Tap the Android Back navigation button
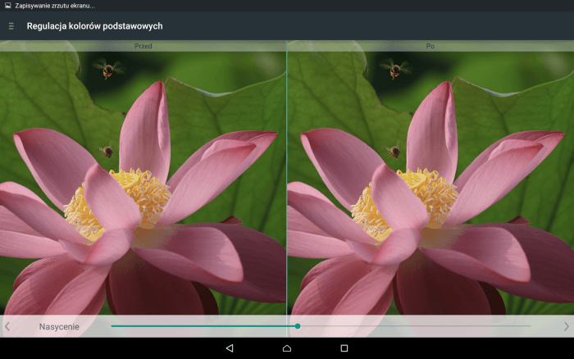 (230, 348)
